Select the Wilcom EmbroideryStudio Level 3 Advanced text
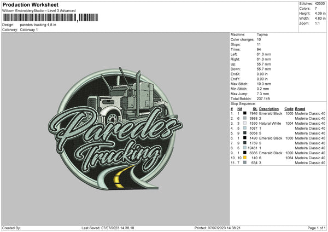The height and width of the screenshot is (232, 328). pyautogui.click(x=39, y=11)
